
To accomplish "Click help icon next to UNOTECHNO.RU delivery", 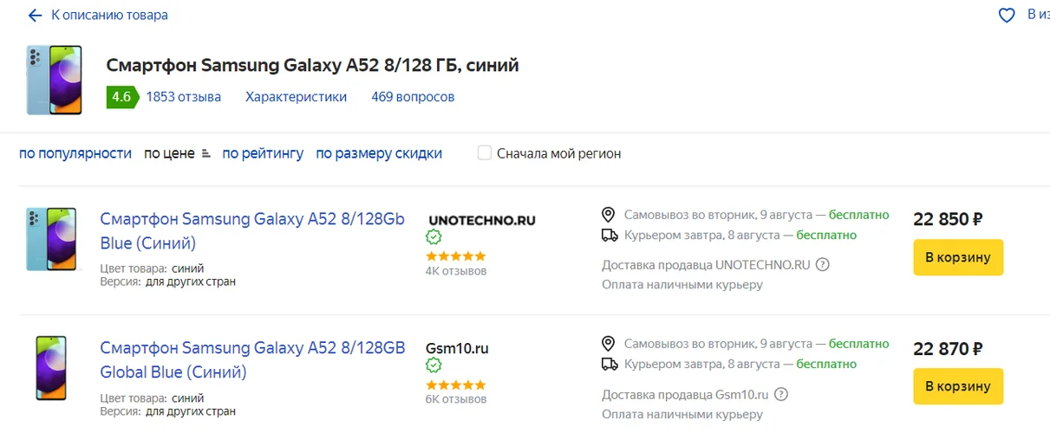I will pos(823,265).
